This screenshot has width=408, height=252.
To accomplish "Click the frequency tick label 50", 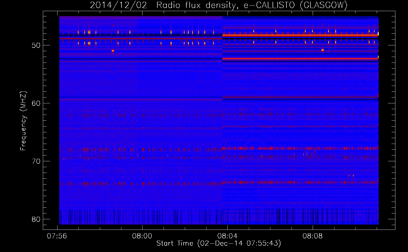I will point(36,45).
